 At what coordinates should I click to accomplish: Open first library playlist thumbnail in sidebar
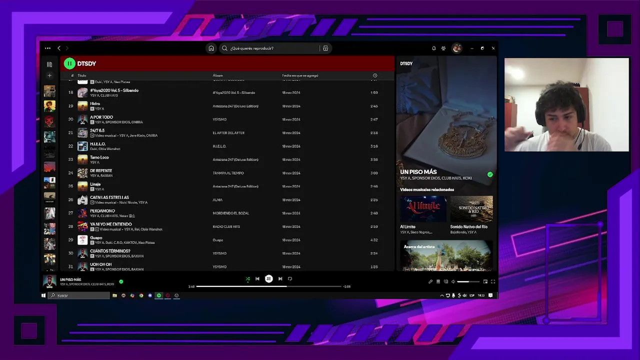pyautogui.click(x=49, y=91)
